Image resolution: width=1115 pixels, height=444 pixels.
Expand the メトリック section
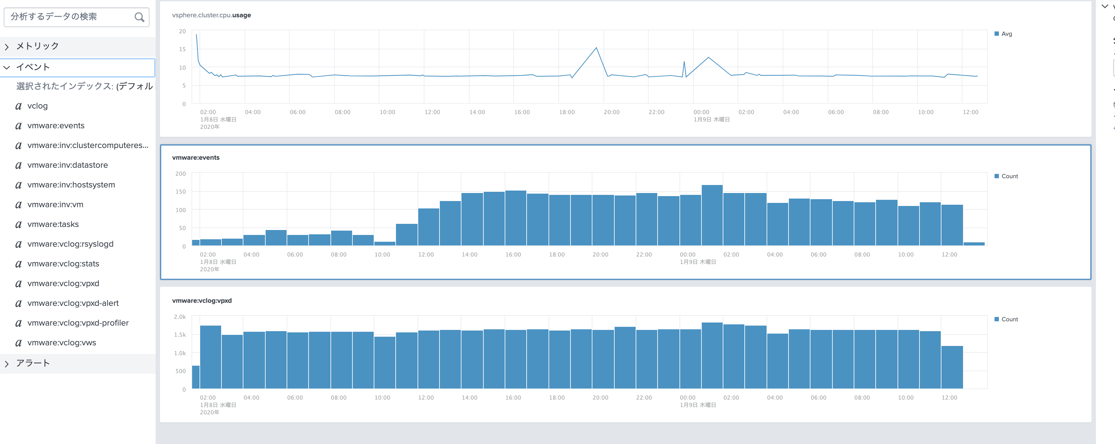[x=7, y=47]
